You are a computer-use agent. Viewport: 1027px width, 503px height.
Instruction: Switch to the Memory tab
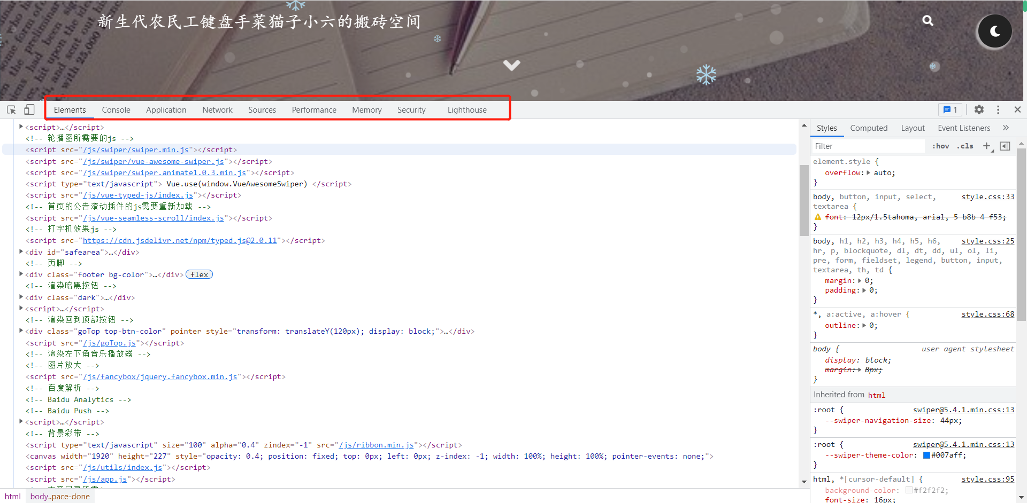[x=367, y=110]
